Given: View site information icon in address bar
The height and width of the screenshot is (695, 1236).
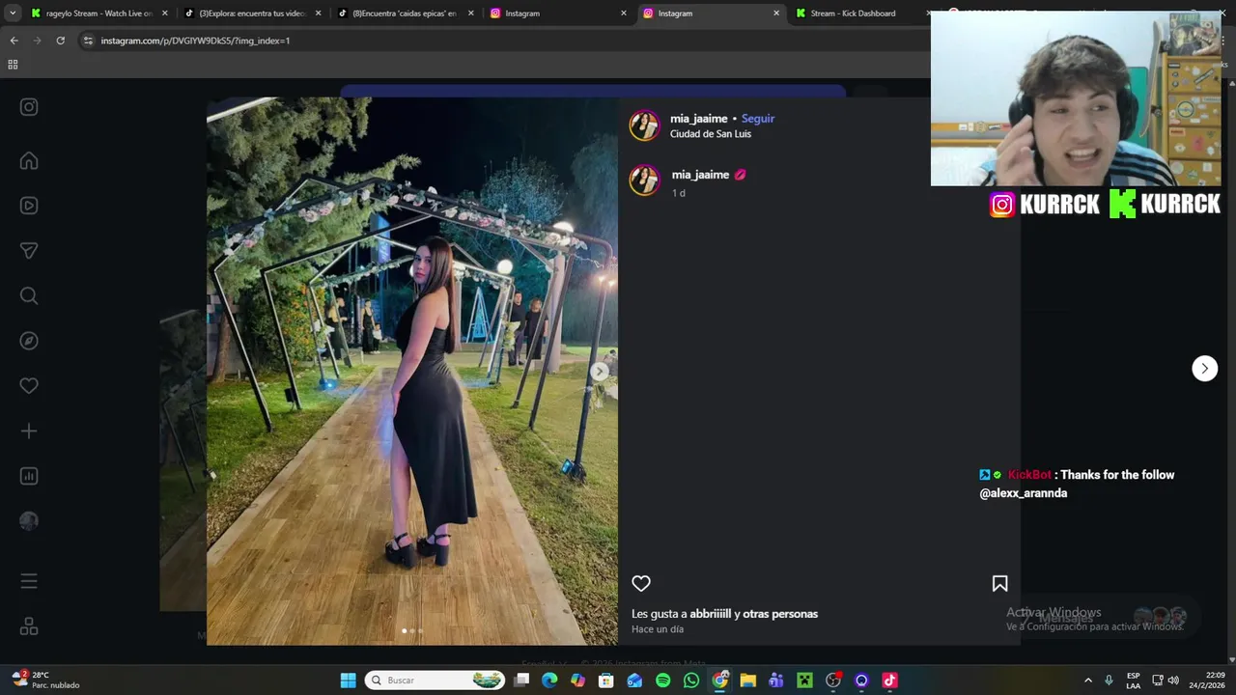Looking at the screenshot, I should [x=88, y=41].
